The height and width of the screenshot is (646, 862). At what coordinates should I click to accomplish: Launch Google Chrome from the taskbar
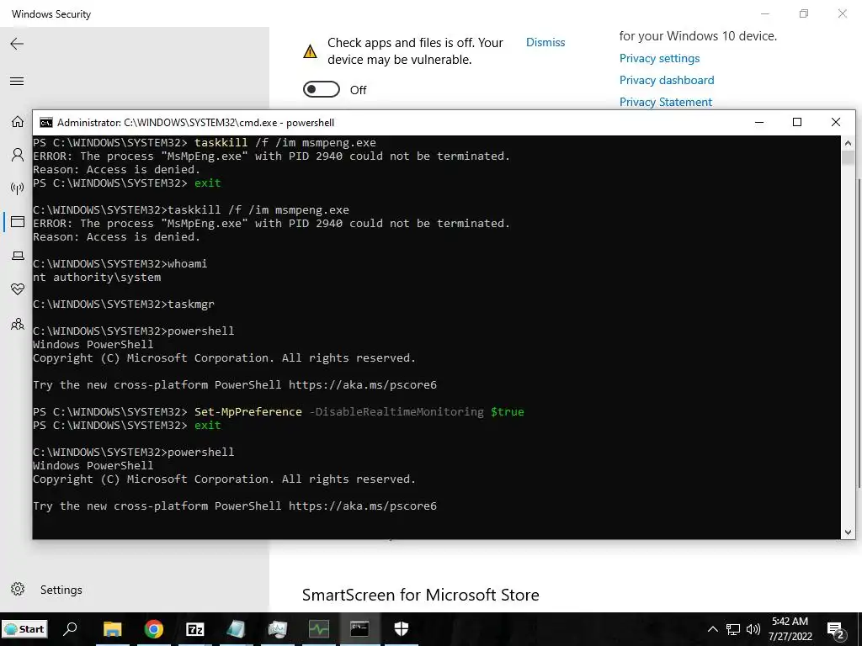pos(154,629)
